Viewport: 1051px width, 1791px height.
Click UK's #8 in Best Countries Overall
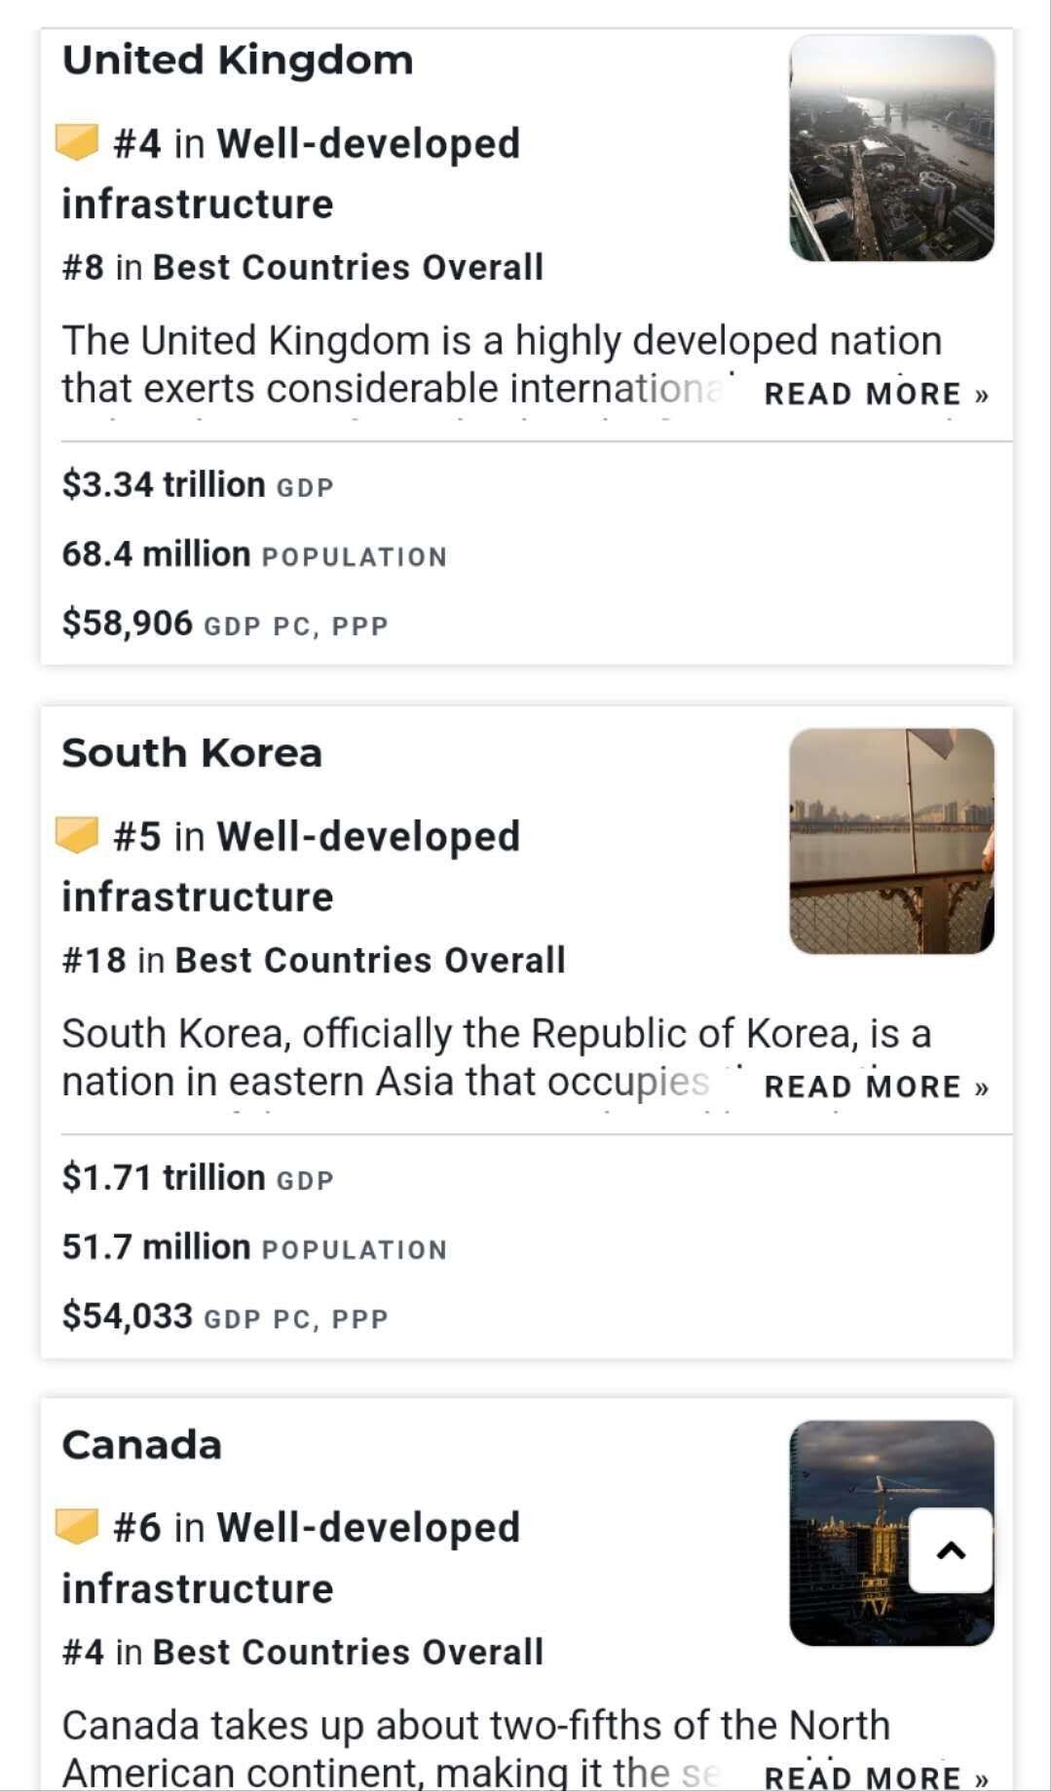tap(303, 267)
